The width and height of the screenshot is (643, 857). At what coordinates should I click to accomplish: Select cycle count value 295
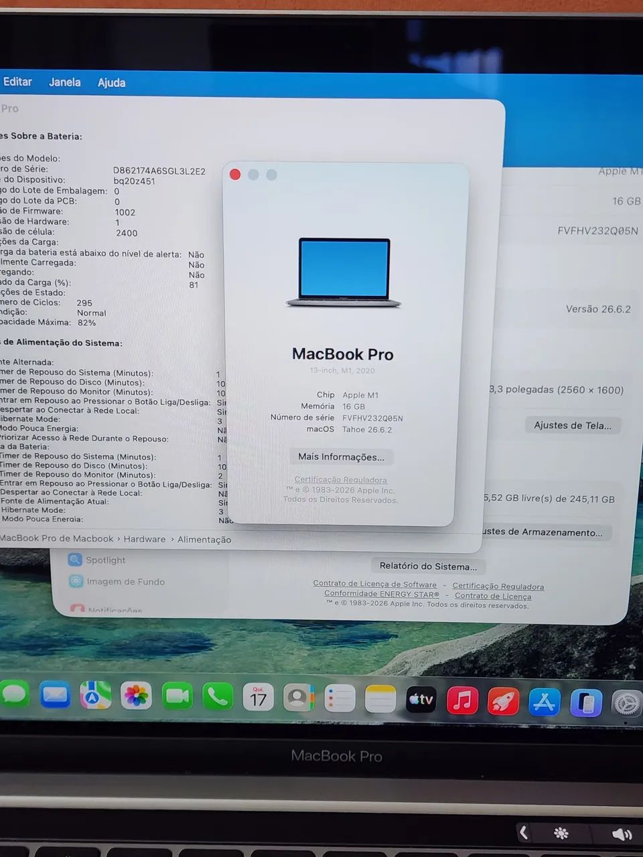coord(84,303)
